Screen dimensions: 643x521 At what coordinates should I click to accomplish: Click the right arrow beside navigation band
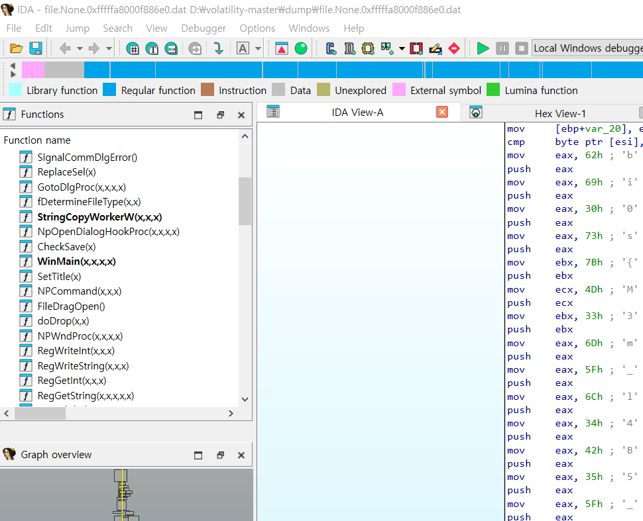click(x=13, y=74)
